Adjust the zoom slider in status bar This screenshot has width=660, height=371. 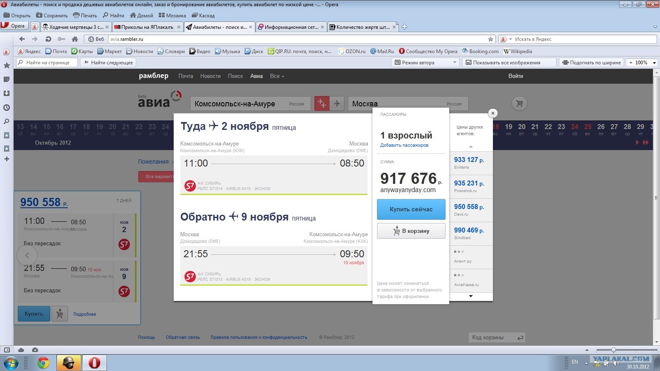coord(613,350)
